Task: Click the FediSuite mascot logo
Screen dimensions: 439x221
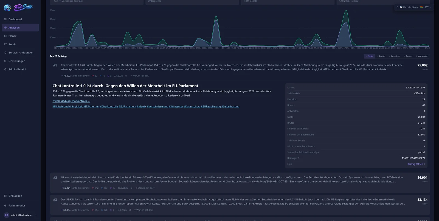Action: click(x=8, y=7)
